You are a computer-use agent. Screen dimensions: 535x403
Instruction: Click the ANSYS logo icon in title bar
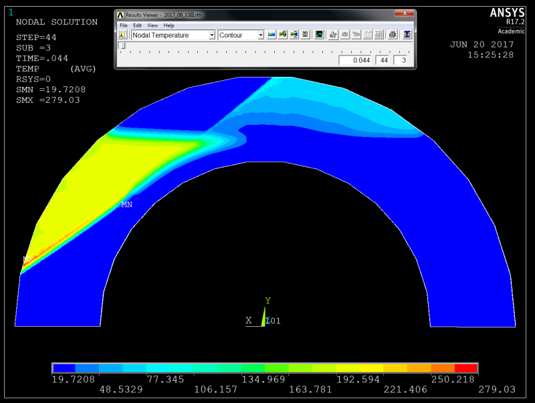click(120, 15)
